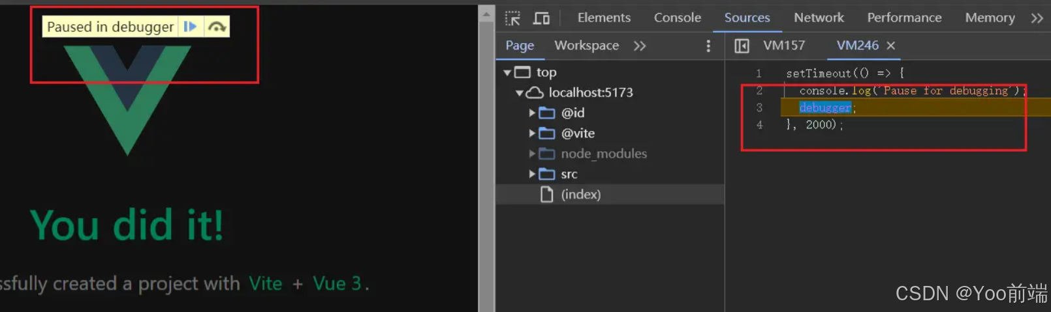1051x312 pixels.
Task: Open the Network tab
Action: 819,18
